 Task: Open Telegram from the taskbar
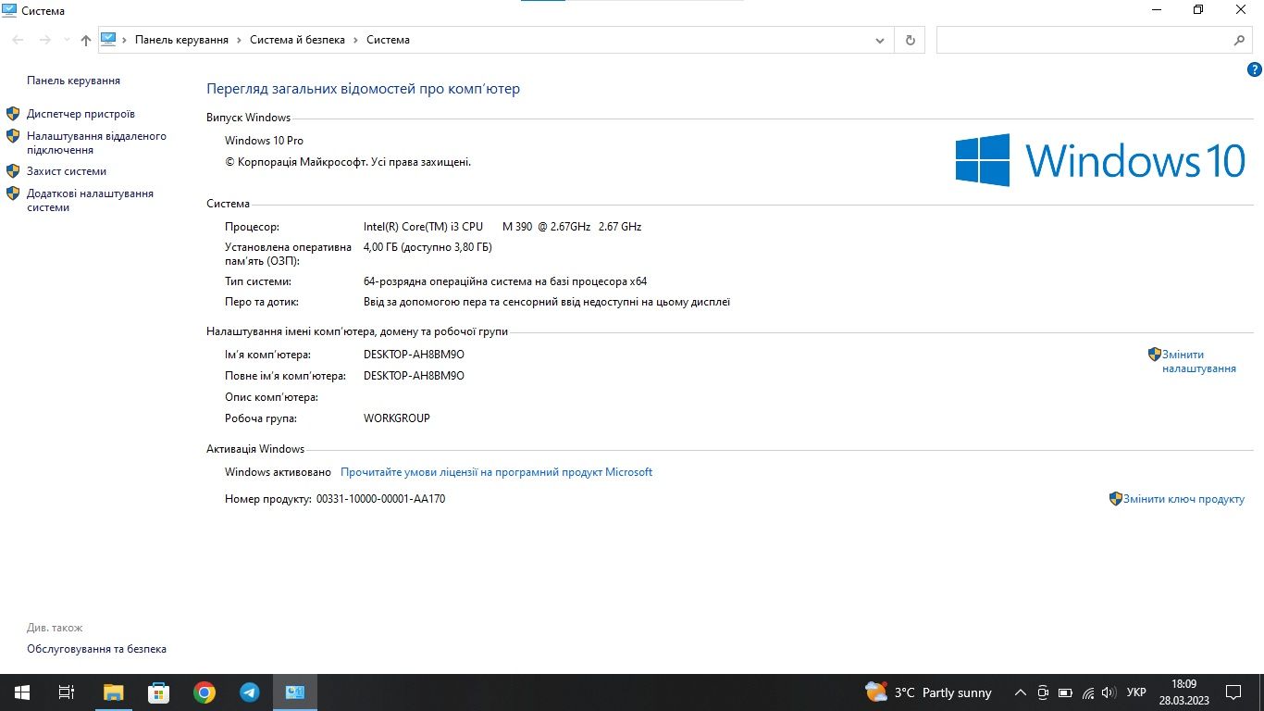pos(250,692)
